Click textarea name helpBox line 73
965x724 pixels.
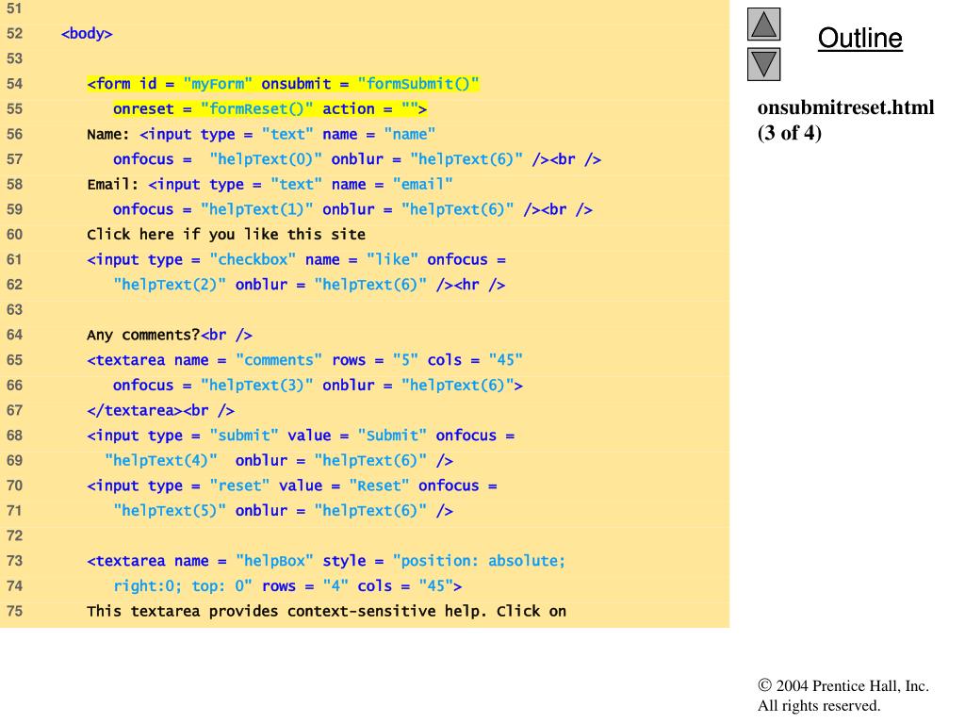326,561
